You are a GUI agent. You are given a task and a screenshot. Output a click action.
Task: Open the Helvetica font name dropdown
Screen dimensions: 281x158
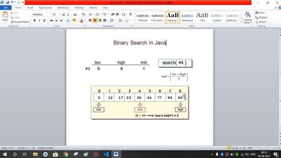51,14
